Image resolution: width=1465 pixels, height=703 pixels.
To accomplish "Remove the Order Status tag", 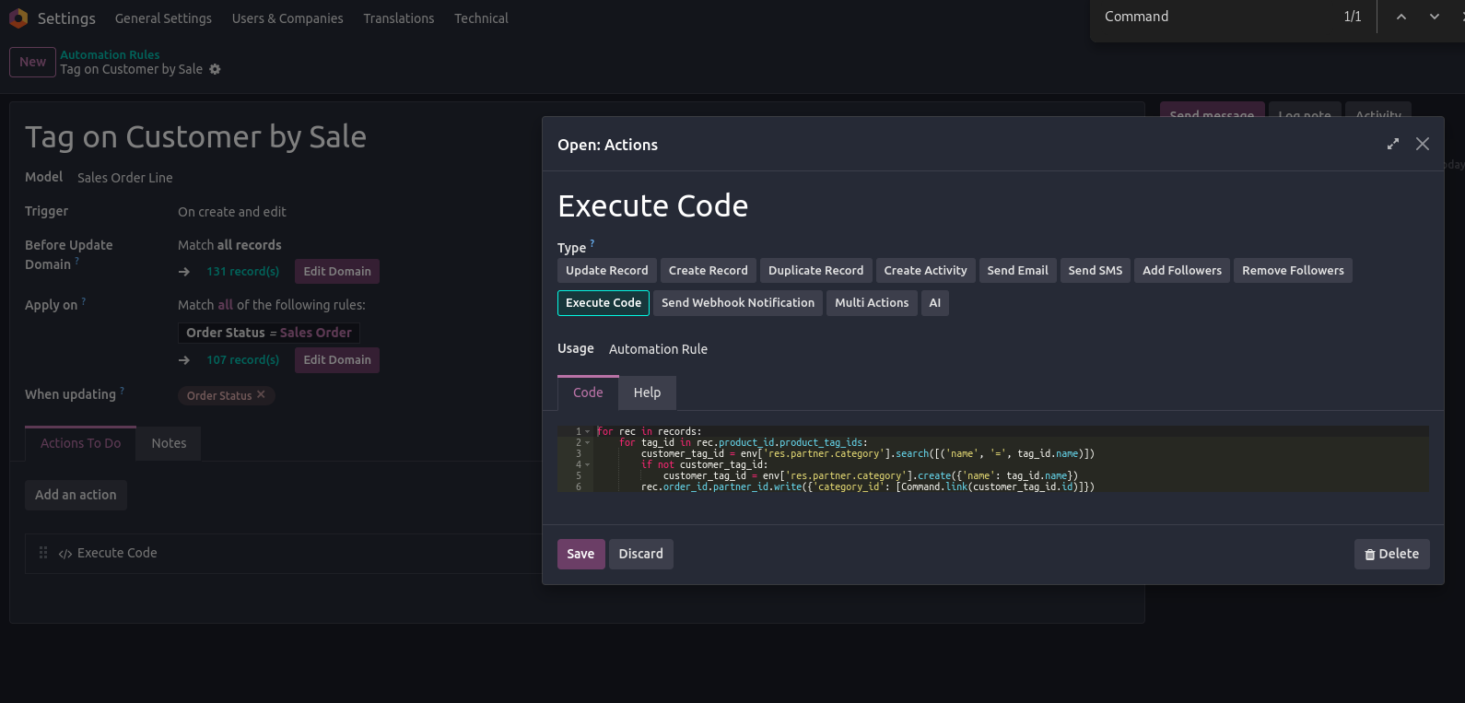I will (261, 395).
